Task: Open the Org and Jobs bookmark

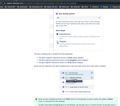Action: click(x=115, y=7)
